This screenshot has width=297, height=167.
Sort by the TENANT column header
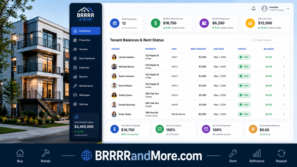[x=115, y=49]
